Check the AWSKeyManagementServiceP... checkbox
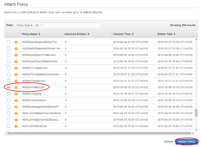The width and height of the screenshot is (201, 147). tap(9, 107)
